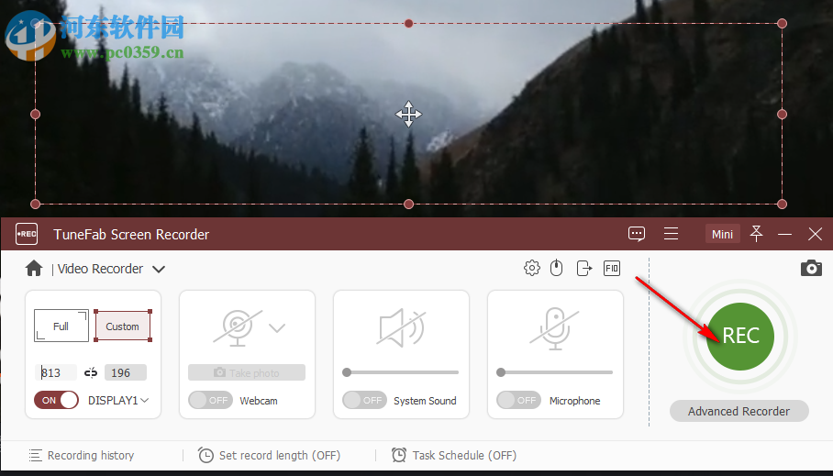This screenshot has height=476, width=833.
Task: Click the top-right selection corner handle
Action: (x=782, y=23)
